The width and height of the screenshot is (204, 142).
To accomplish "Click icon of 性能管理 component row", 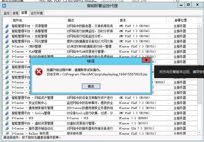I will (x=7, y=36).
